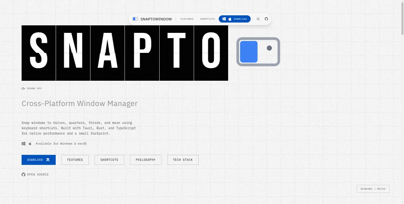The width and height of the screenshot is (404, 204).
Task: Click the blue DOWNLOAD button in the hero section
Action: pyautogui.click(x=38, y=160)
